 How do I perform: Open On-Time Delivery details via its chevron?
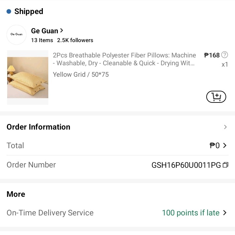pos(225,213)
